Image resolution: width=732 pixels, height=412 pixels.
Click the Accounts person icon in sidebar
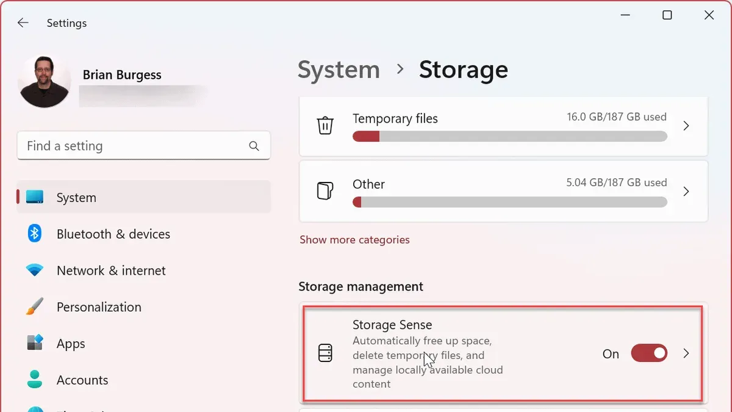coord(35,379)
